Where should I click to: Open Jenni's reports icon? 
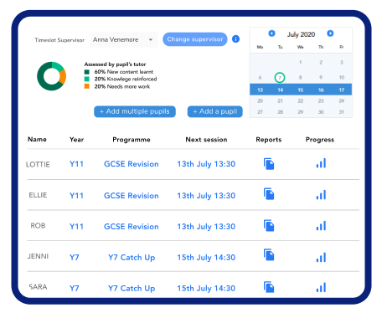(x=269, y=254)
